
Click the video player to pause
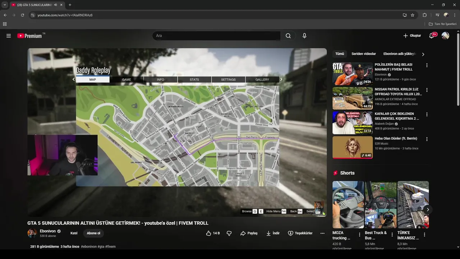pyautogui.click(x=177, y=132)
